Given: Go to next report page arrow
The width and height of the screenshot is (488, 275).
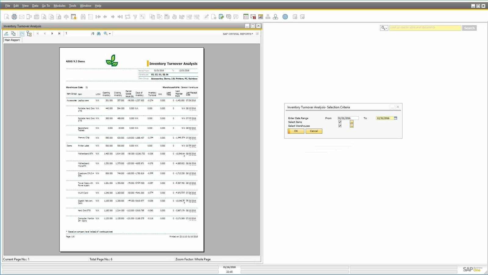Looking at the screenshot, I should (52, 34).
